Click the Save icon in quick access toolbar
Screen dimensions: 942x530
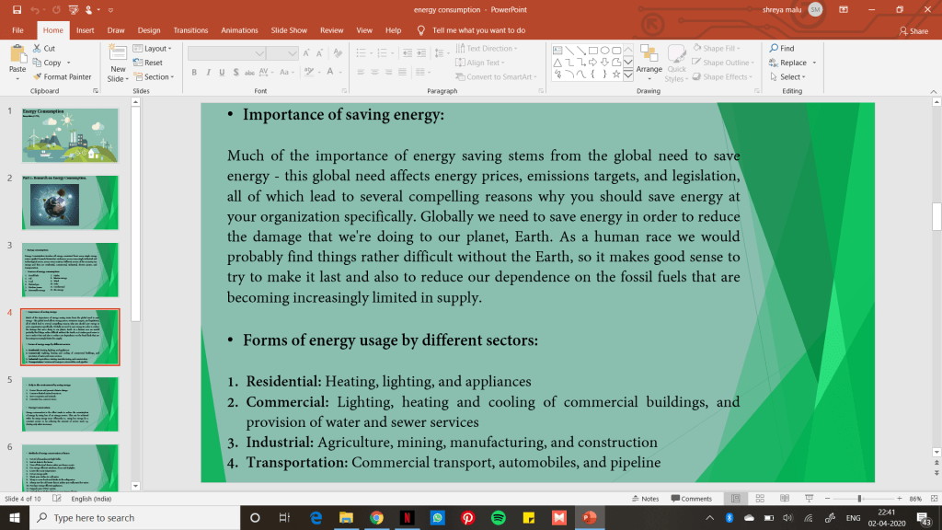[17, 9]
